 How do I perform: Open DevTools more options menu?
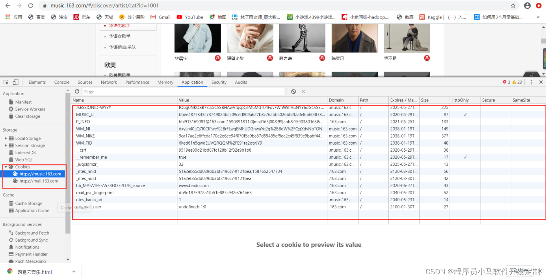pyautogui.click(x=531, y=82)
